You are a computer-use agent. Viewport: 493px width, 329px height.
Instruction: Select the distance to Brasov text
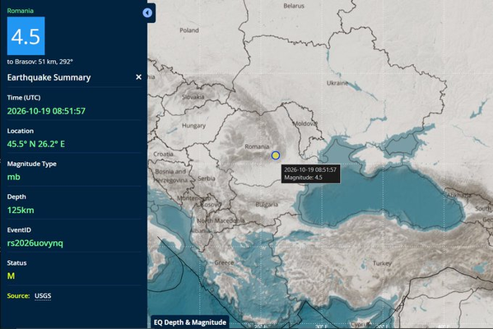[40, 62]
